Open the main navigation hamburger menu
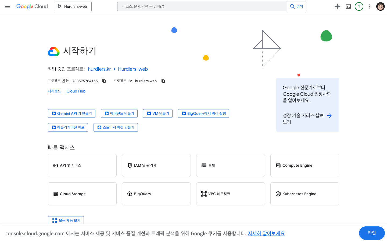387x242 pixels. (x=8, y=6)
